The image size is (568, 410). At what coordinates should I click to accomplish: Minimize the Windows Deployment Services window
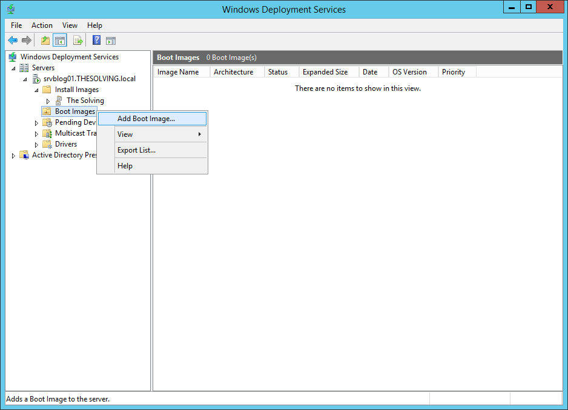(x=512, y=7)
